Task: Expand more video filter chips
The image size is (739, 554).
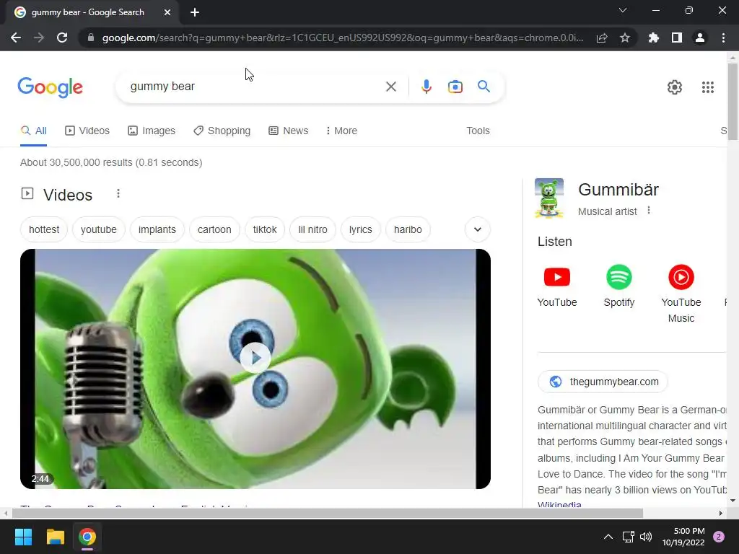Action: 478,229
